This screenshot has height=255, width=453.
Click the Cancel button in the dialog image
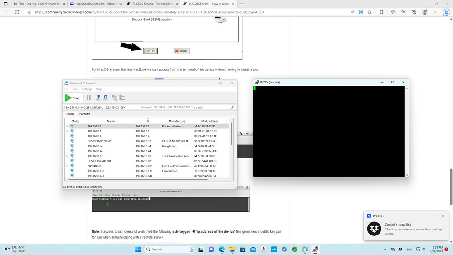tap(181, 51)
